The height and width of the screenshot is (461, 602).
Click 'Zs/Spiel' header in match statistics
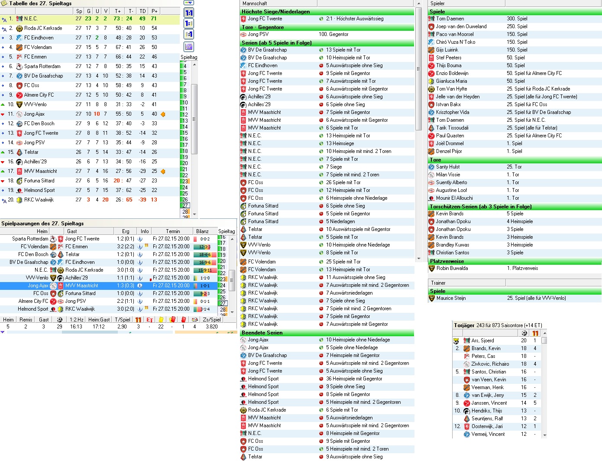[212, 320]
